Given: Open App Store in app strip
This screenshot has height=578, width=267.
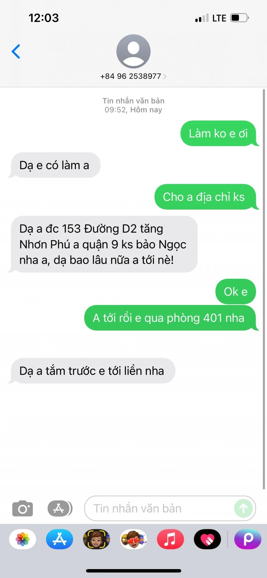Looking at the screenshot, I should click(60, 539).
